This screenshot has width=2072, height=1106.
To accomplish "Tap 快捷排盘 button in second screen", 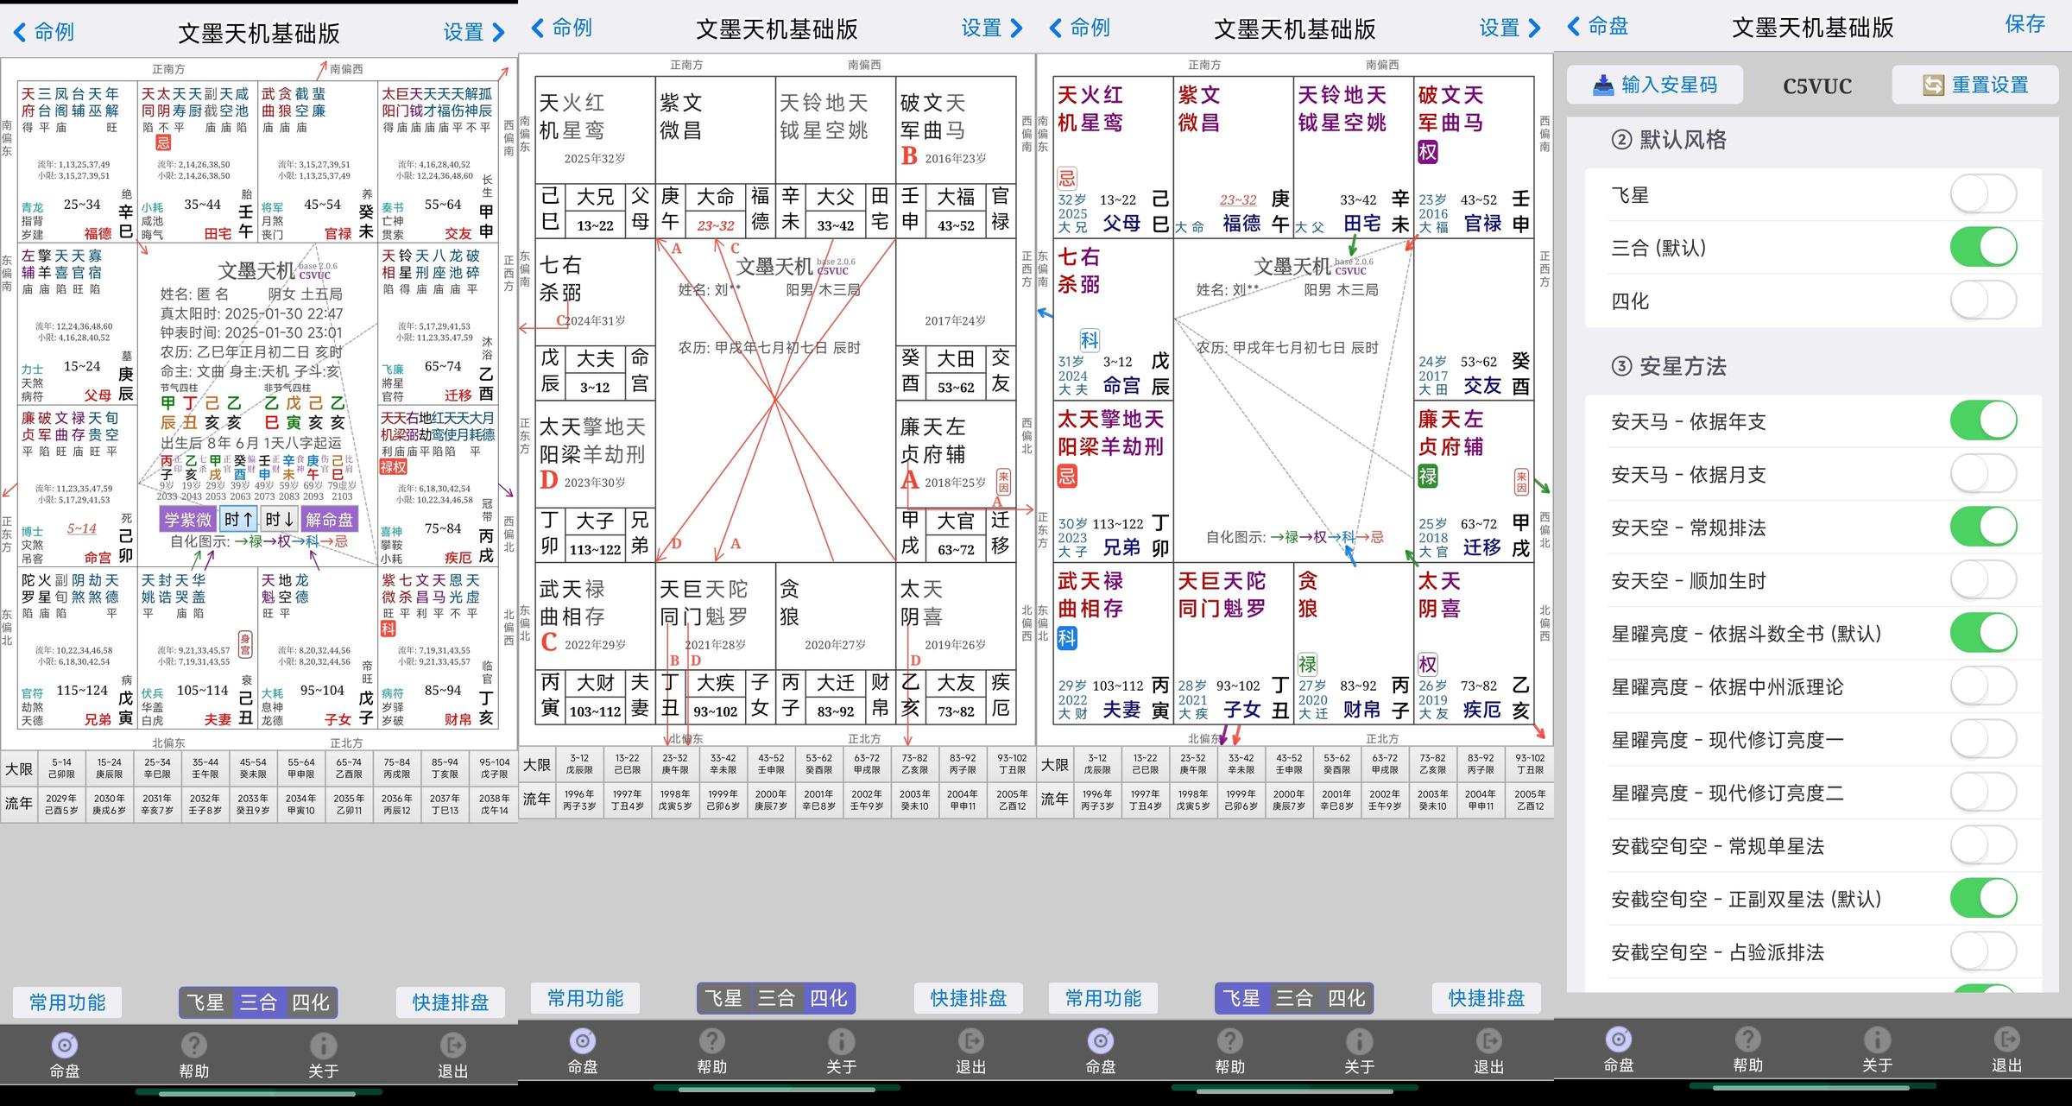I will 969,998.
